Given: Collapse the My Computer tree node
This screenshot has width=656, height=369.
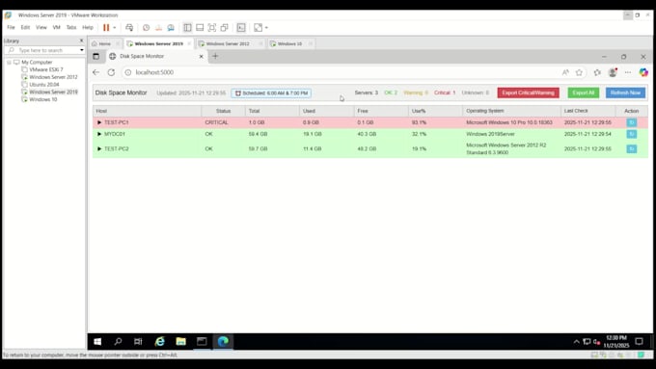Looking at the screenshot, I should 9,62.
